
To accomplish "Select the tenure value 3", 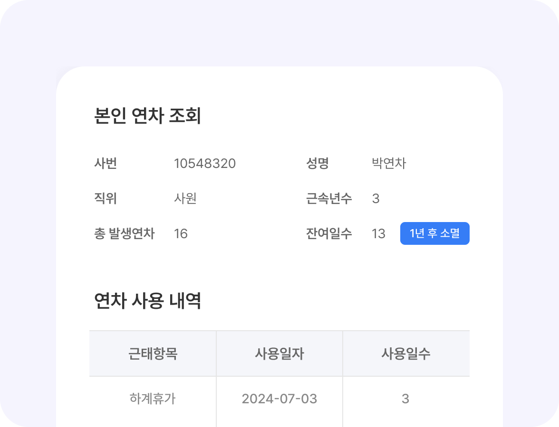I will coord(376,199).
